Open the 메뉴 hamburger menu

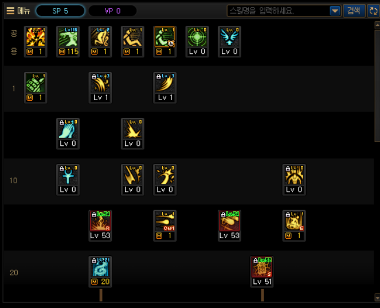pyautogui.click(x=18, y=11)
